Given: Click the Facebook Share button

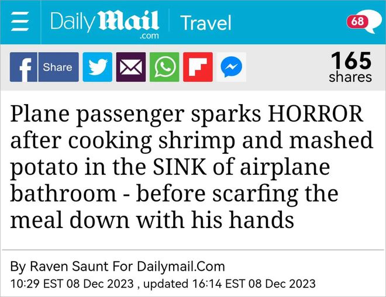Looking at the screenshot, I should click(x=58, y=67).
